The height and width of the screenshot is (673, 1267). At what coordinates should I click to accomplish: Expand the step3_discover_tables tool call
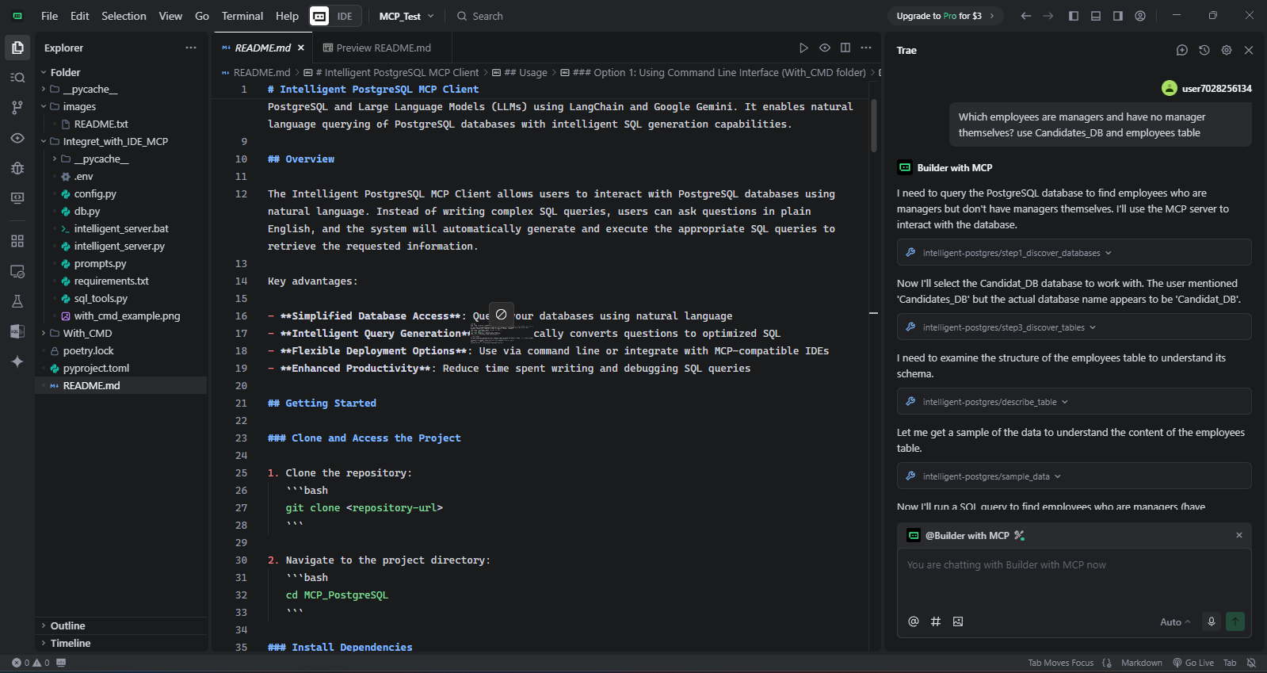pos(1074,327)
